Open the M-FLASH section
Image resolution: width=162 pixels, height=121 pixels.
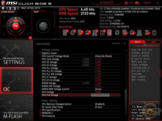[x=16, y=108]
